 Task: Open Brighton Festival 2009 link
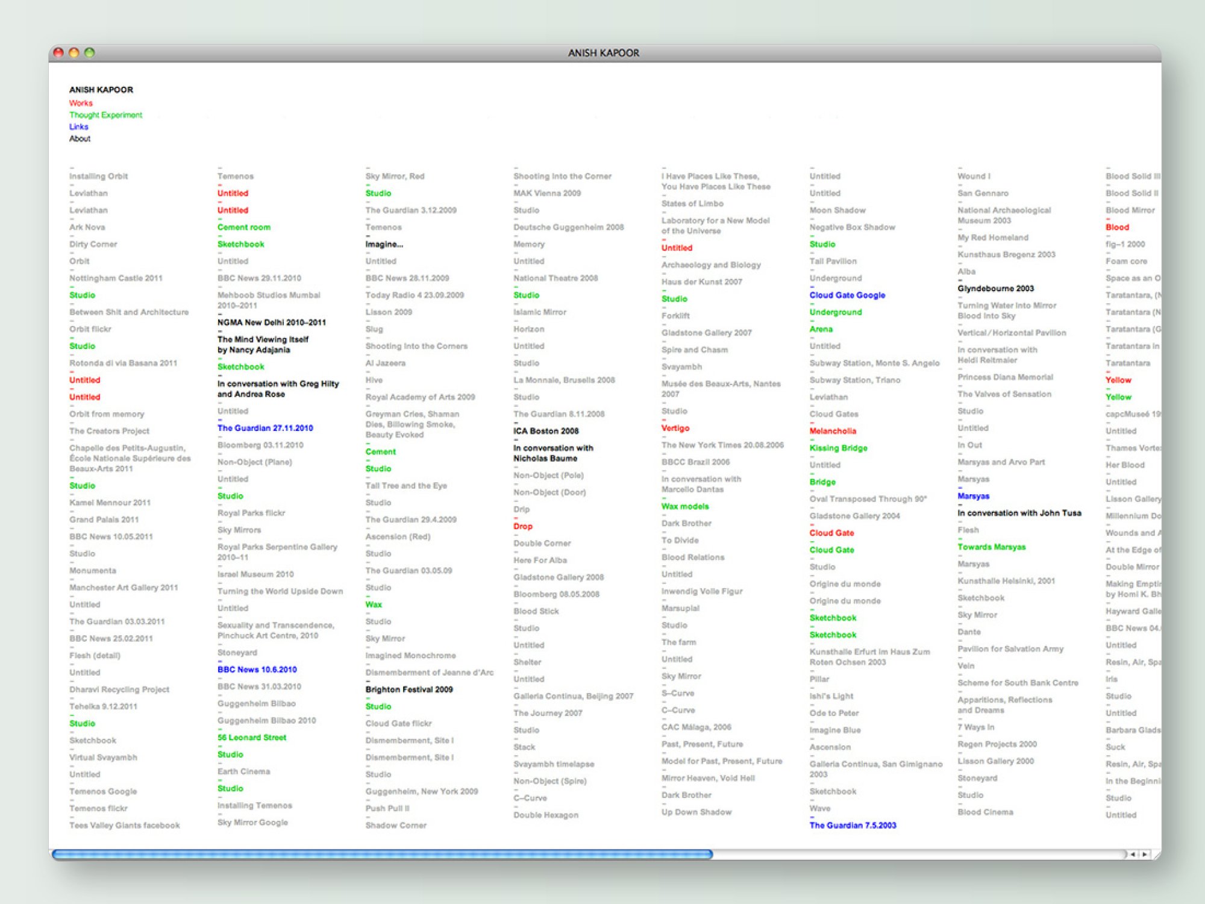(409, 689)
